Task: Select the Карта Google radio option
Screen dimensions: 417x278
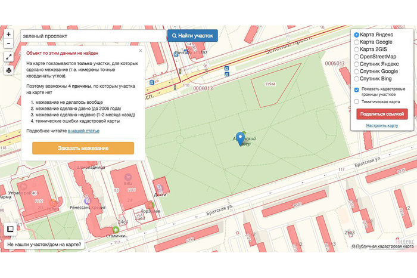Action: 356,42
